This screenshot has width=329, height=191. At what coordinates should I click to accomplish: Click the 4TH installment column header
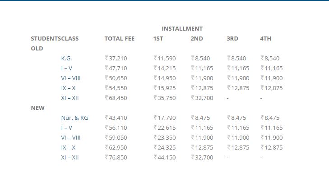coord(265,38)
